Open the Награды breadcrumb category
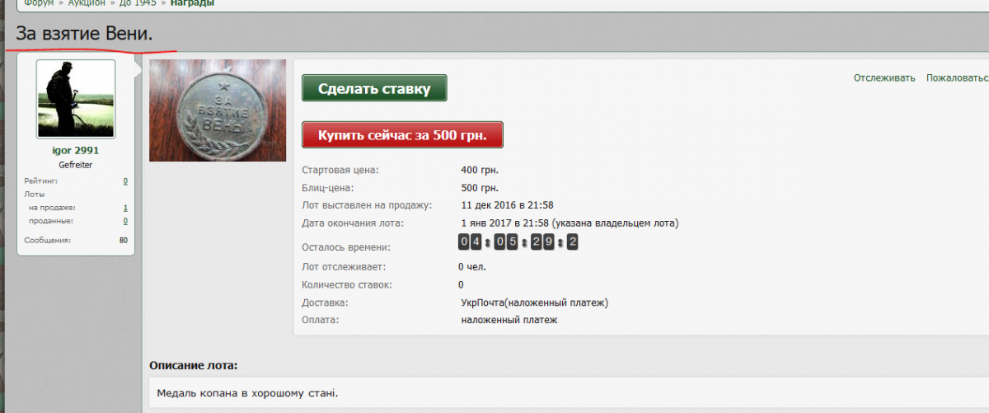 192,3
